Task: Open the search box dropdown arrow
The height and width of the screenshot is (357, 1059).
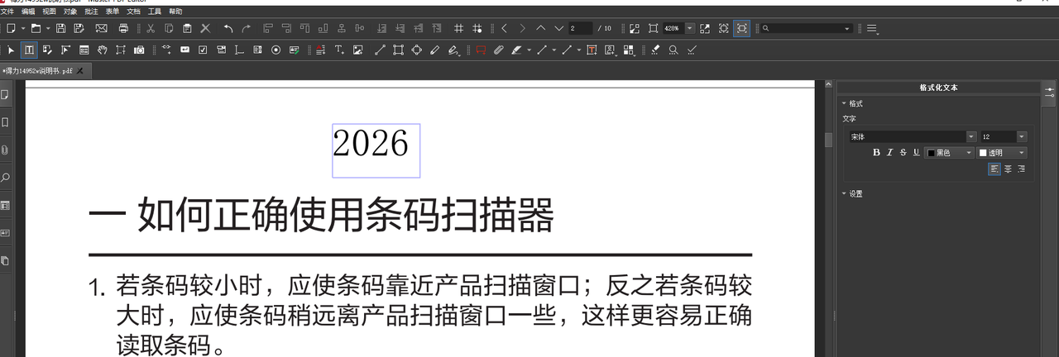Action: coord(847,28)
